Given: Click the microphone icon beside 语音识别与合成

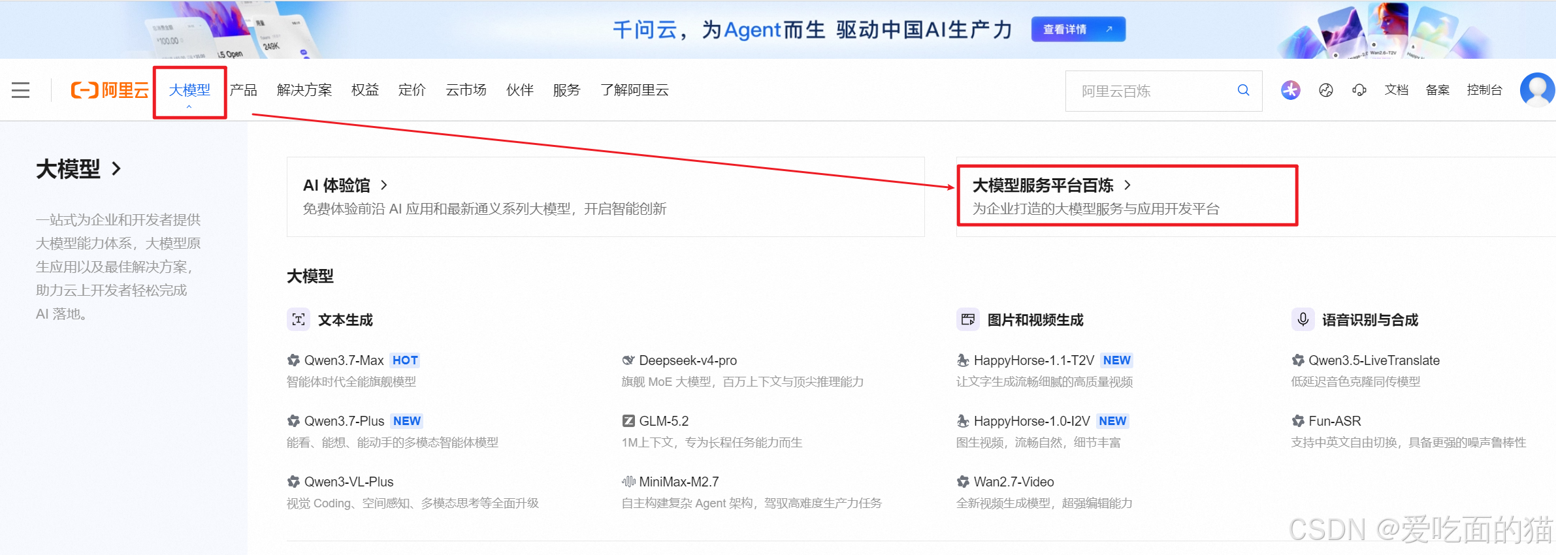Looking at the screenshot, I should coord(1303,319).
